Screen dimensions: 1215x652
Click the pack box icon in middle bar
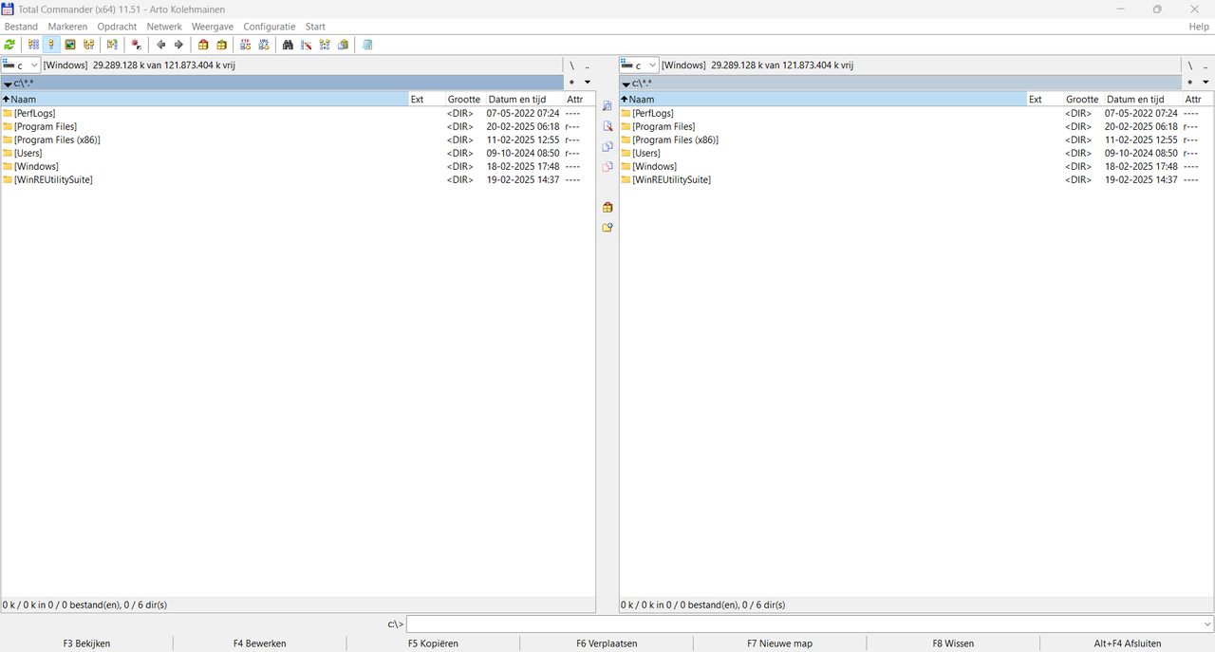pos(607,207)
